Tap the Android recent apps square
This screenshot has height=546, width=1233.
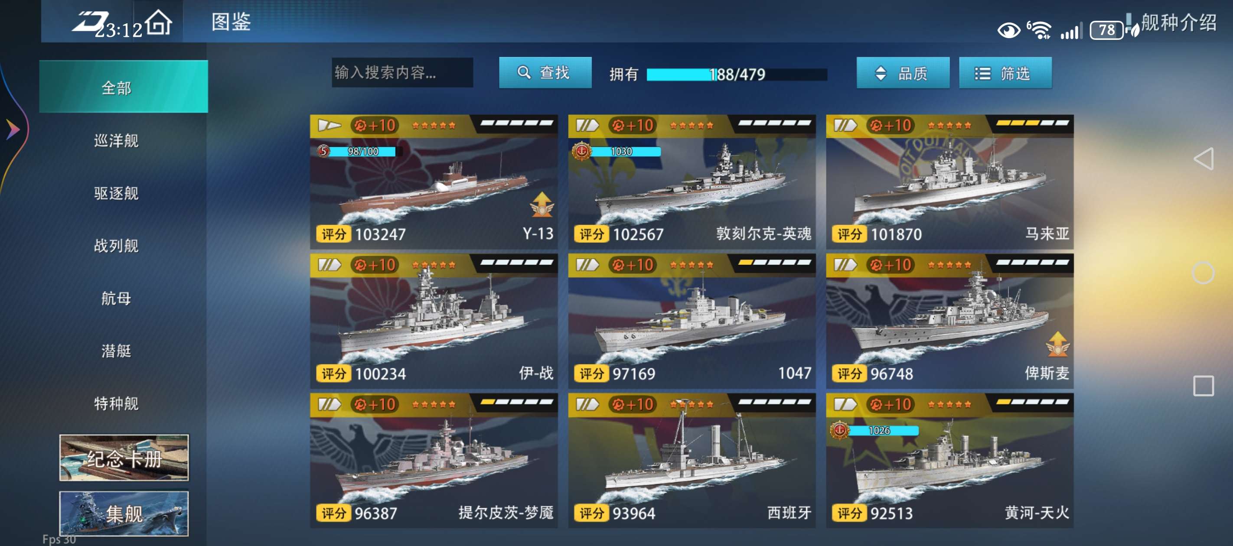pyautogui.click(x=1204, y=386)
